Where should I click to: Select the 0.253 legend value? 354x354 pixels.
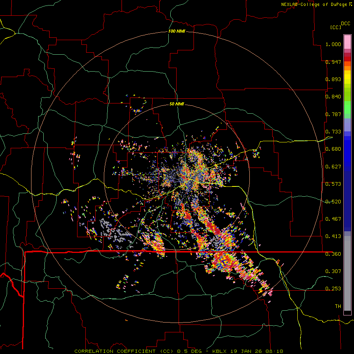pos(333,289)
